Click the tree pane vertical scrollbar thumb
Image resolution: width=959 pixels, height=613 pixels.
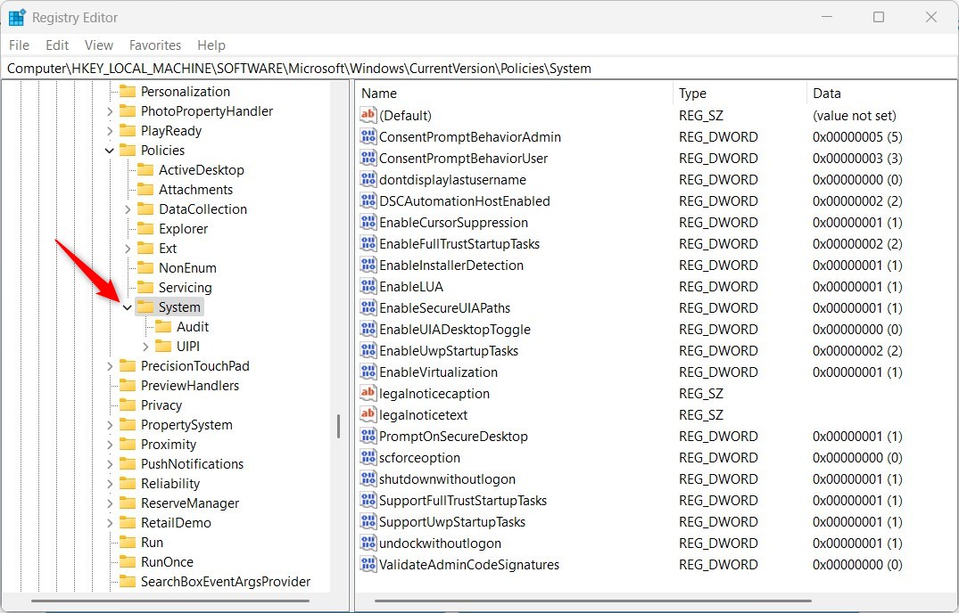pos(338,427)
